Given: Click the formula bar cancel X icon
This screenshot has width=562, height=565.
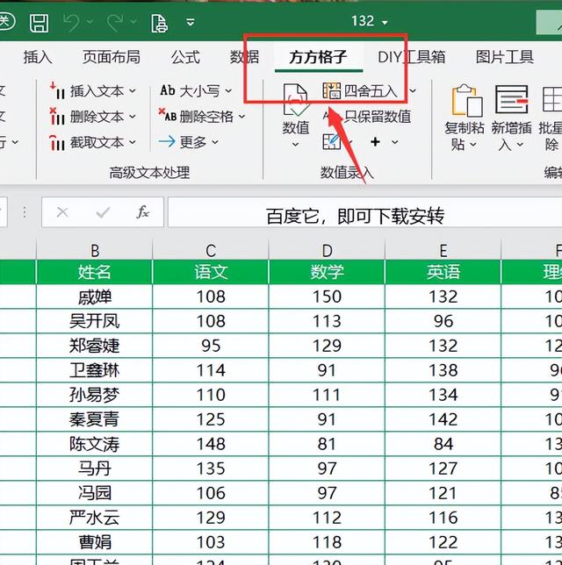Looking at the screenshot, I should 62,212.
